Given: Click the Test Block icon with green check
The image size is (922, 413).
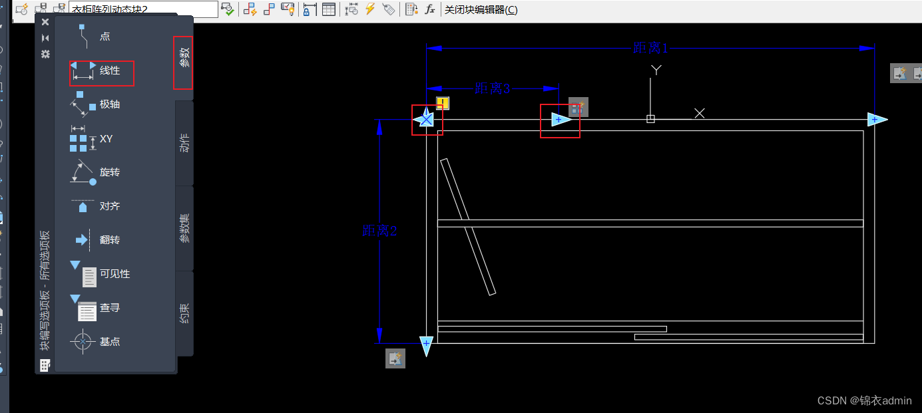Looking at the screenshot, I should click(x=228, y=9).
